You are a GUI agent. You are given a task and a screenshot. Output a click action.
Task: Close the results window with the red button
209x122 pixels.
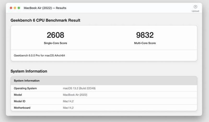tap(11, 8)
